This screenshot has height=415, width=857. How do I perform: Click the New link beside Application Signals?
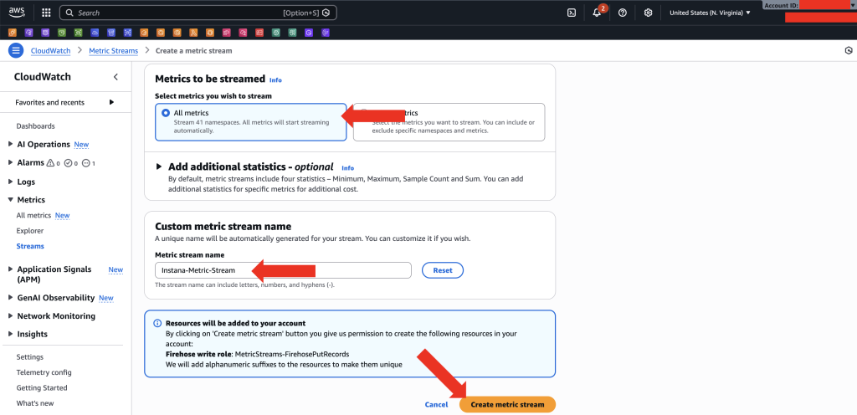[x=115, y=269]
